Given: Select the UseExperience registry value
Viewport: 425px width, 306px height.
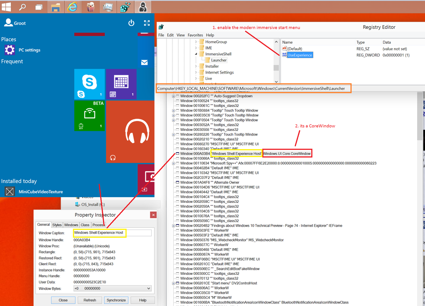Looking at the screenshot, I should [x=300, y=55].
